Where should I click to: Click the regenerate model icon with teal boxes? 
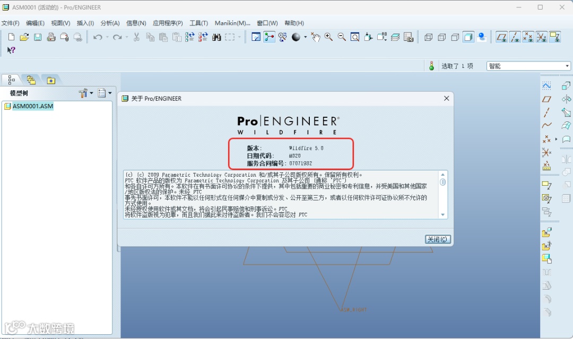pyautogui.click(x=189, y=37)
